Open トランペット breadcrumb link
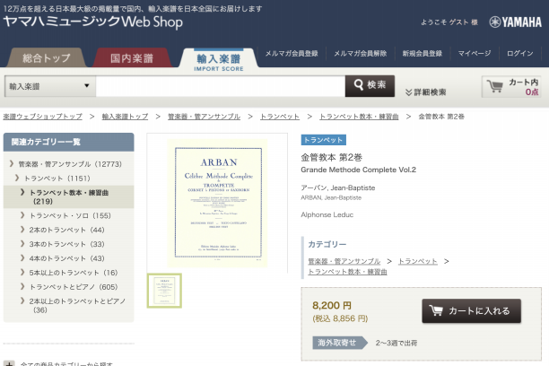This screenshot has width=549, height=366. [280, 117]
